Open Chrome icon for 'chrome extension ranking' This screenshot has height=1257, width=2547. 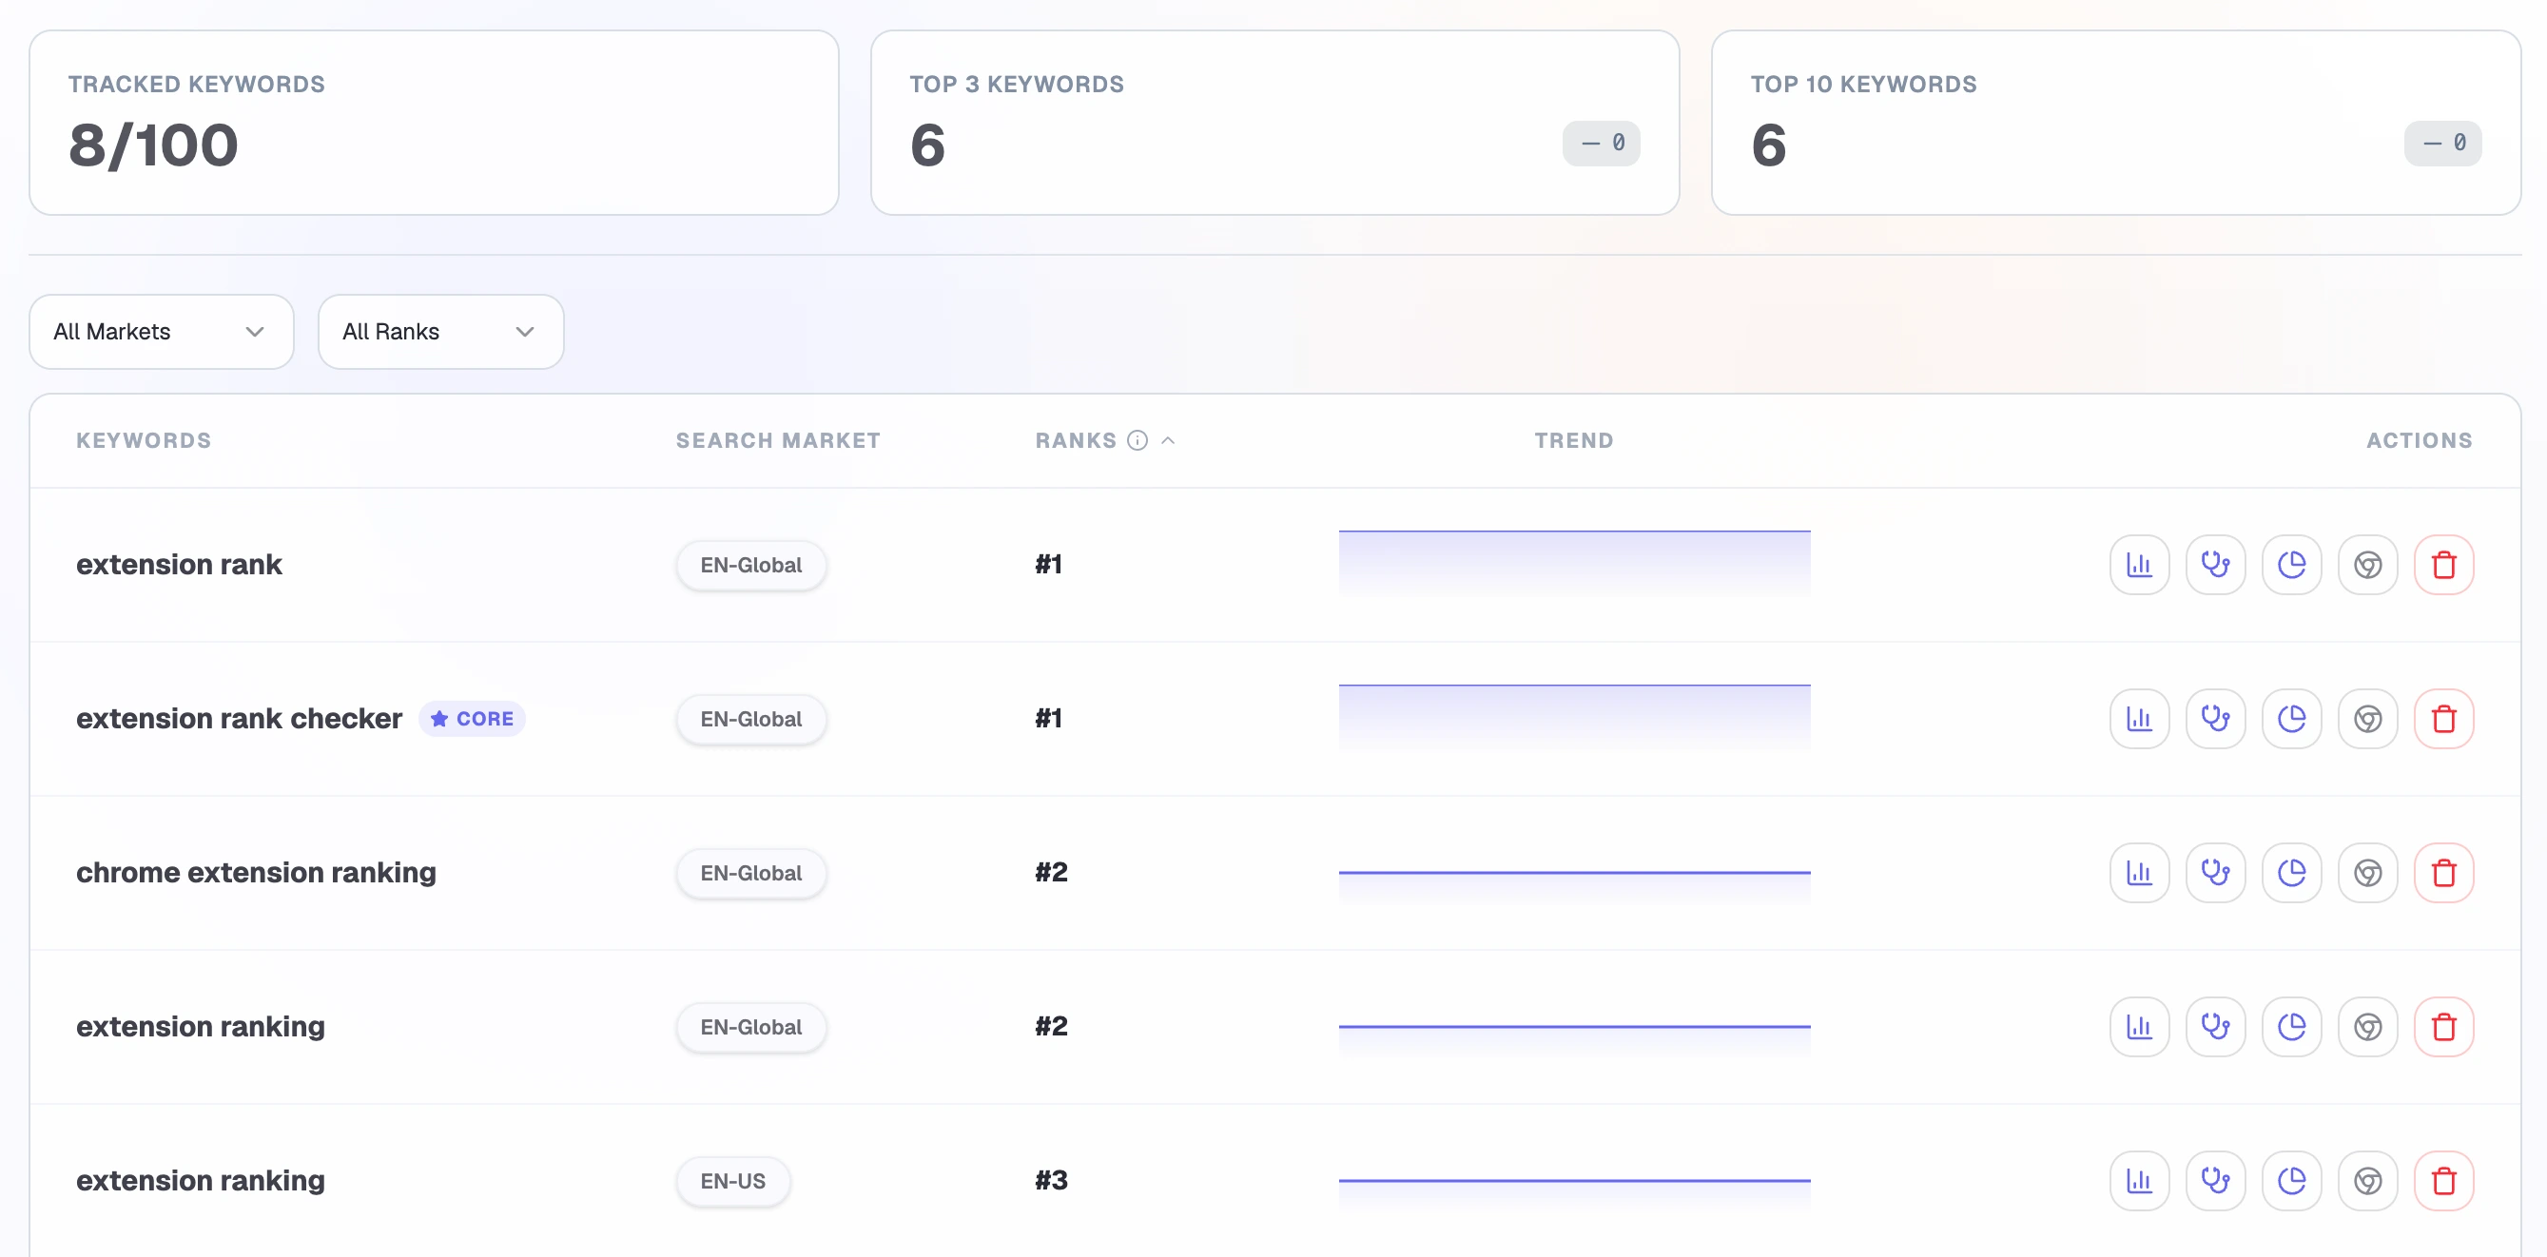click(2367, 873)
